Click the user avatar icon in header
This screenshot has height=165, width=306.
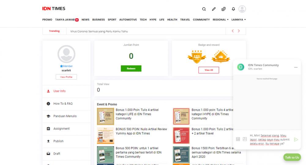click(242, 9)
